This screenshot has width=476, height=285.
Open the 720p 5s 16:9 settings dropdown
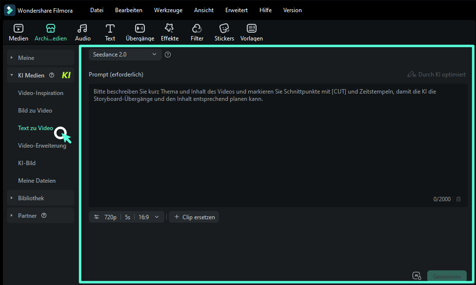pos(127,217)
